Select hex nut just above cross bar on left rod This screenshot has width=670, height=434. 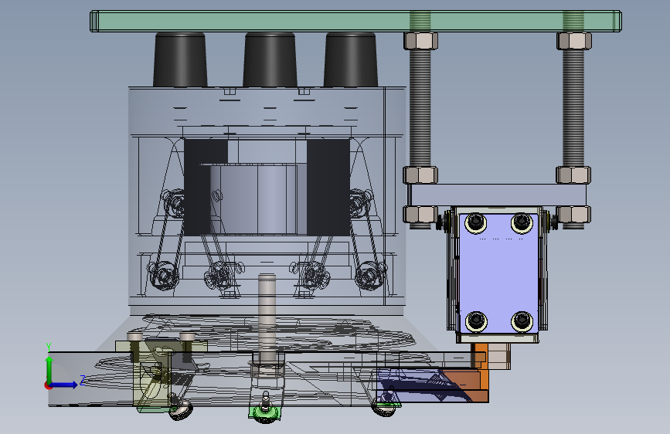420,175
